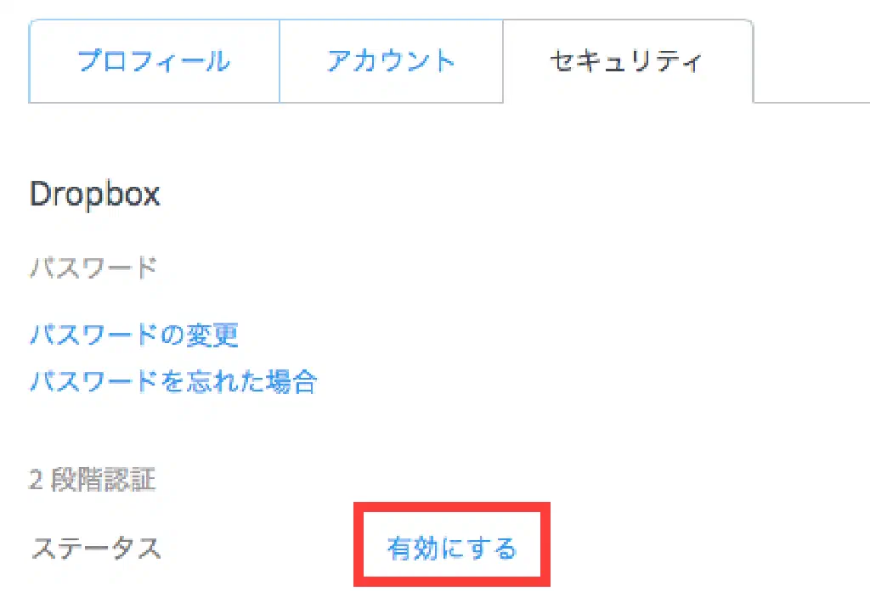This screenshot has height=597, width=870.
Task: Start changing the Dropbox password
Action: pos(134,335)
